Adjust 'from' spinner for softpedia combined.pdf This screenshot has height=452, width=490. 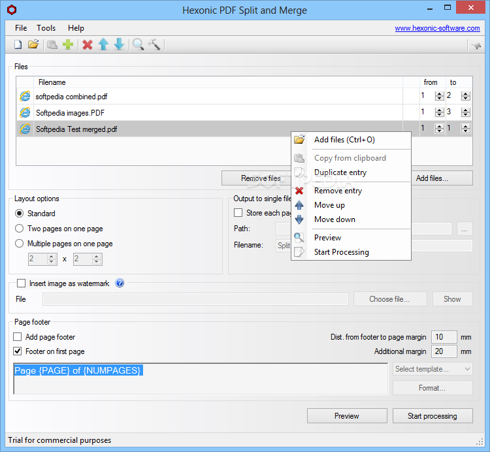click(x=440, y=96)
